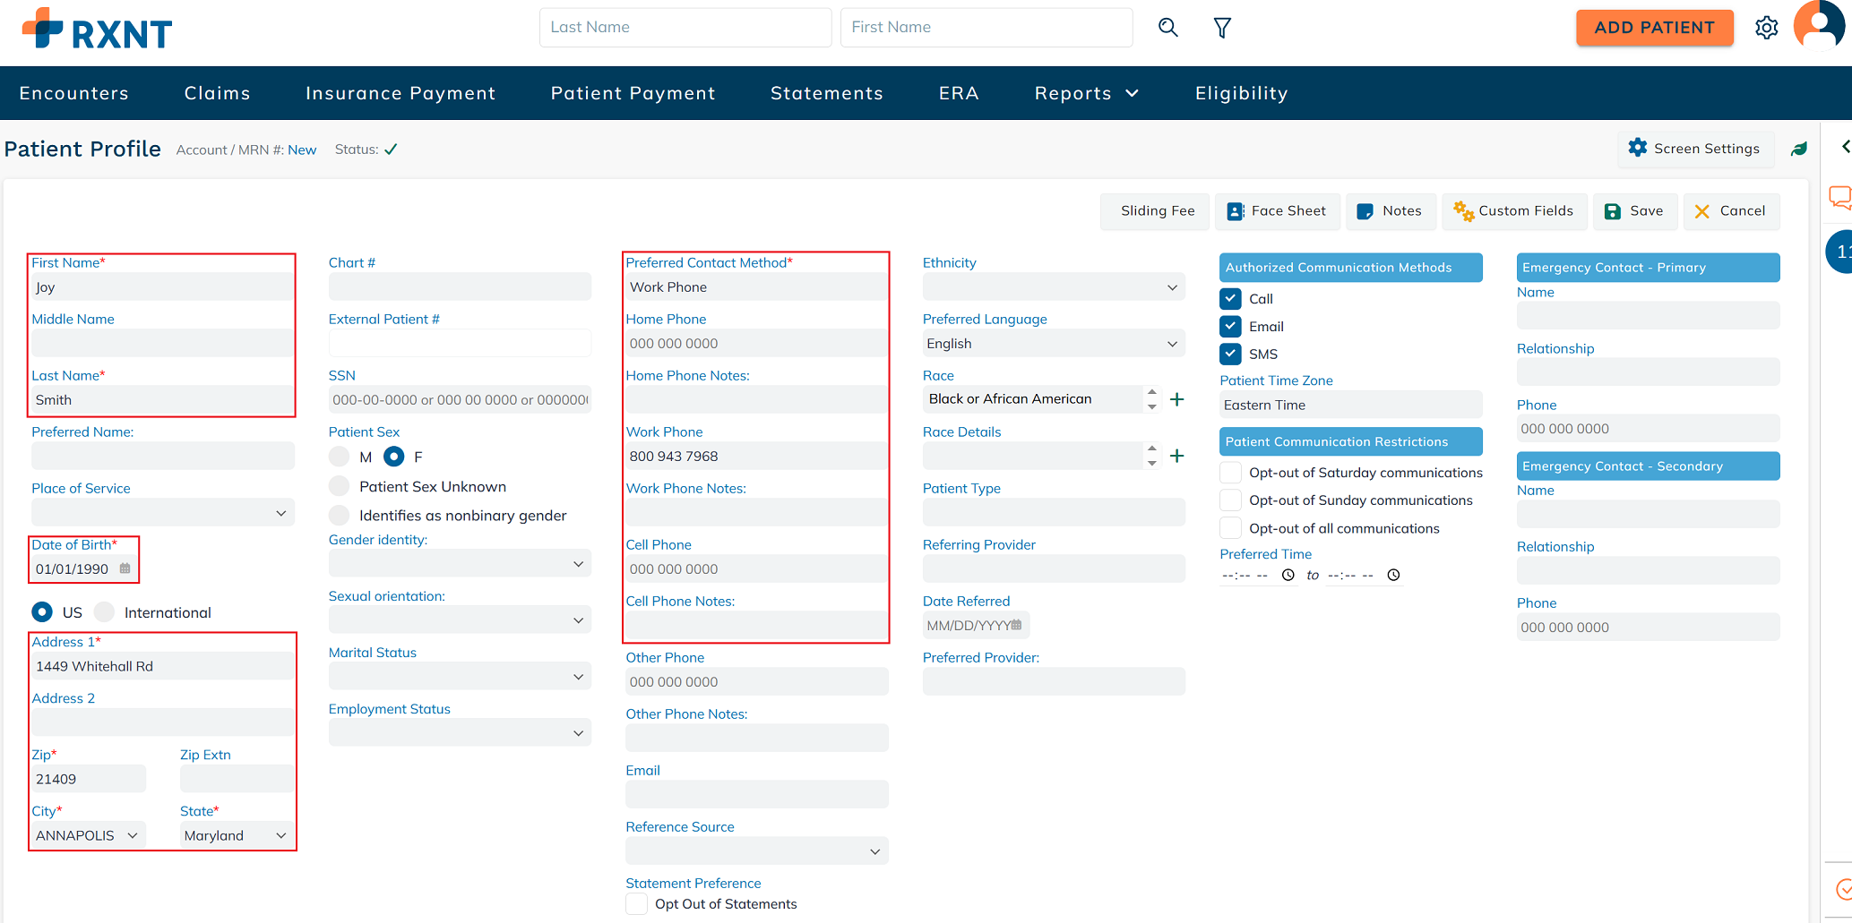Check Opt-out of Saturday communications

pos(1231,473)
